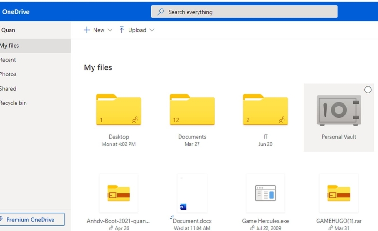This screenshot has height=231, width=378.
Task: Click the Game Hercules.exe file name
Action: [x=266, y=221]
